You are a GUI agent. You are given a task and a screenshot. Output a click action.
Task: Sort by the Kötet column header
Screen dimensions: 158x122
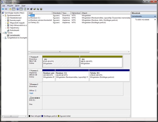(40, 13)
